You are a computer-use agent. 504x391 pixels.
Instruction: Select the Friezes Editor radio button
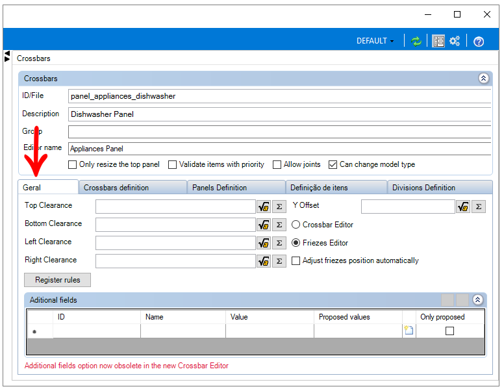click(296, 243)
